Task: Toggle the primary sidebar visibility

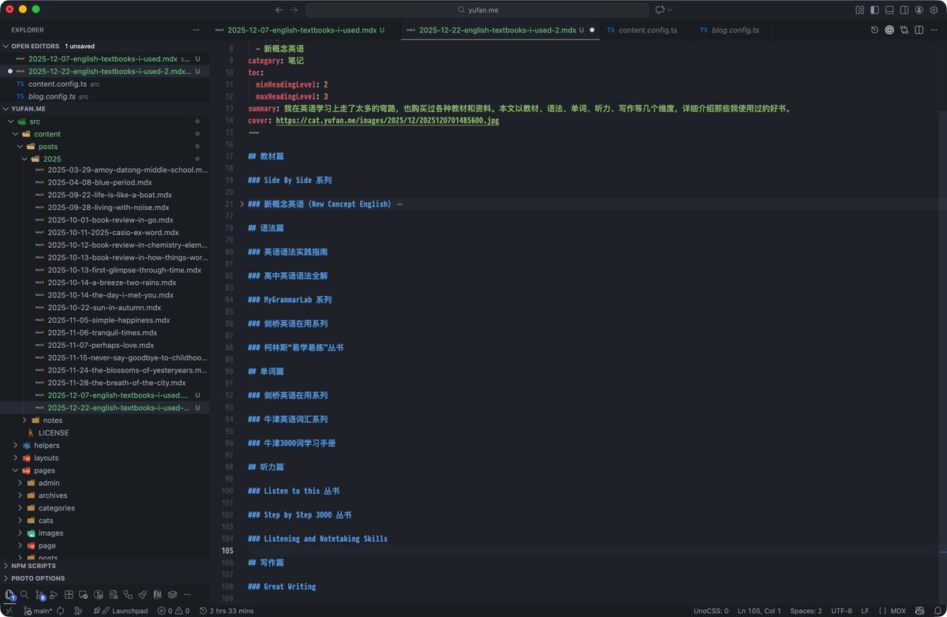Action: (874, 9)
